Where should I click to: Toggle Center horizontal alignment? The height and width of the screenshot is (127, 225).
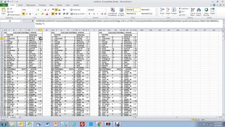(56, 14)
